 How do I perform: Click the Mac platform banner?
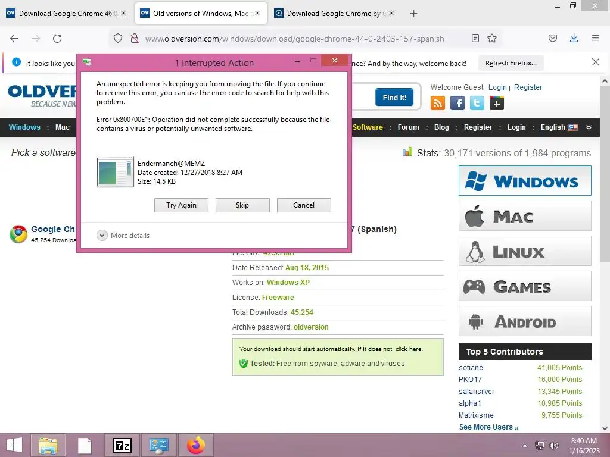pos(525,215)
